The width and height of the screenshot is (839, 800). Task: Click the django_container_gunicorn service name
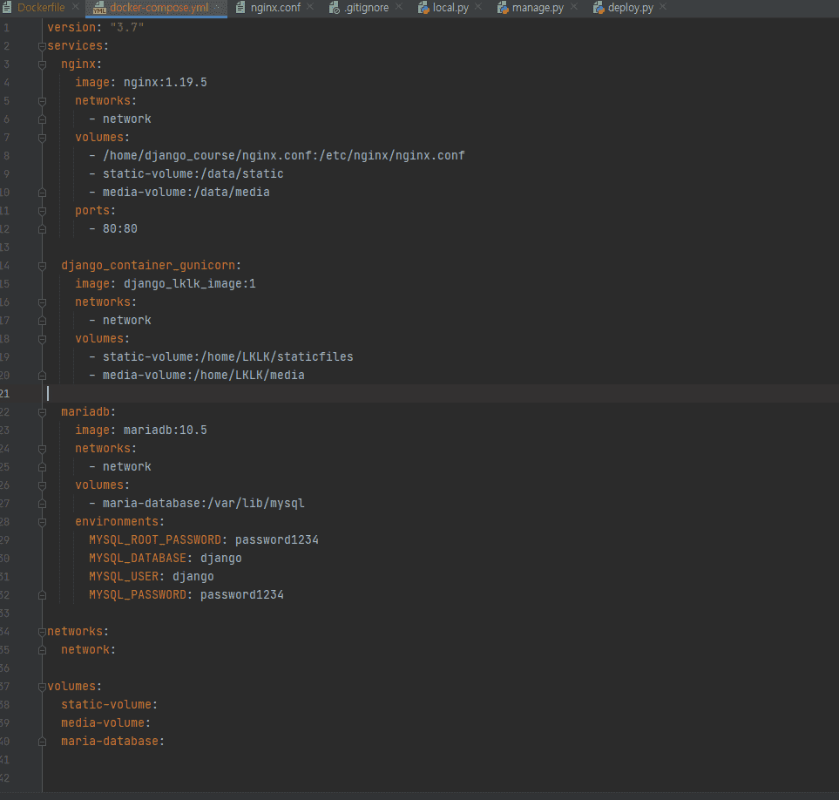[x=148, y=266]
